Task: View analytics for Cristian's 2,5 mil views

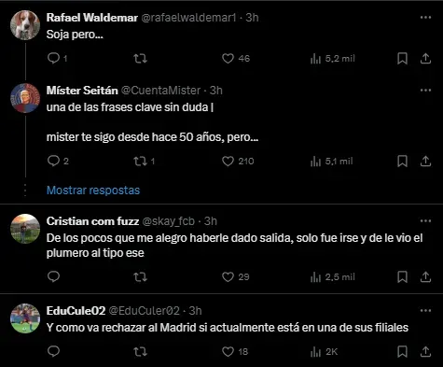Action: pyautogui.click(x=332, y=276)
